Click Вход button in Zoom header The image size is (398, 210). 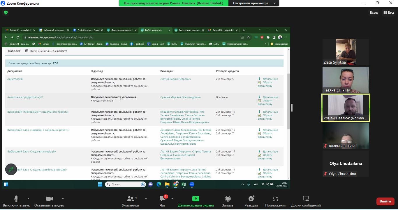click(x=374, y=12)
